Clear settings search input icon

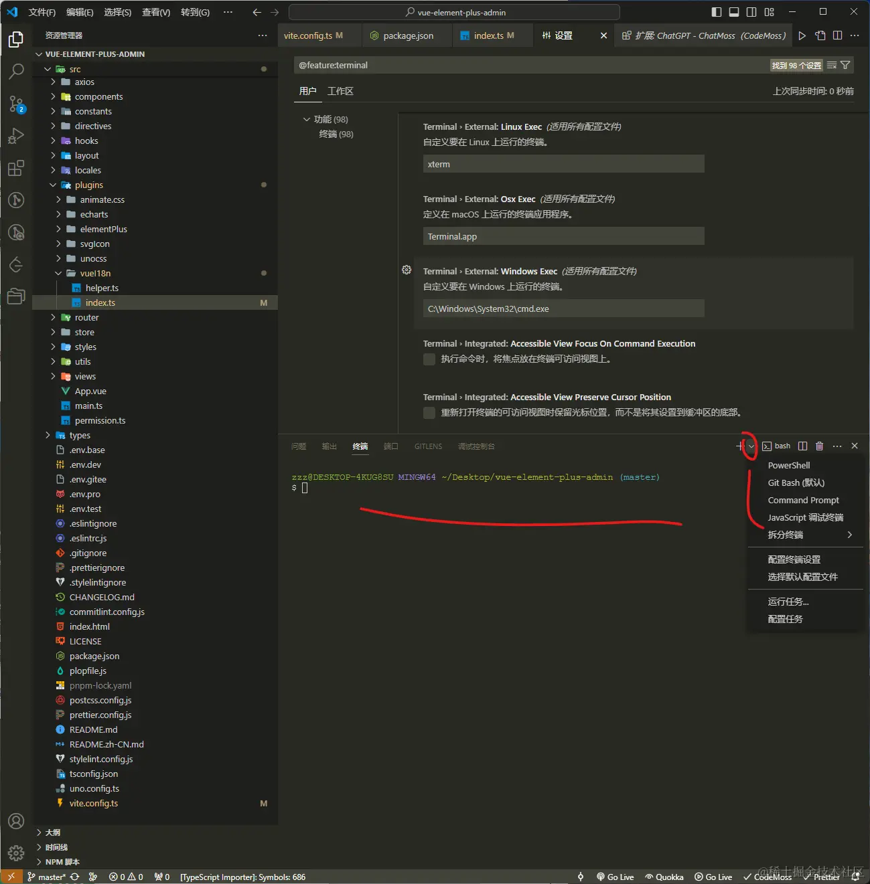(x=832, y=65)
